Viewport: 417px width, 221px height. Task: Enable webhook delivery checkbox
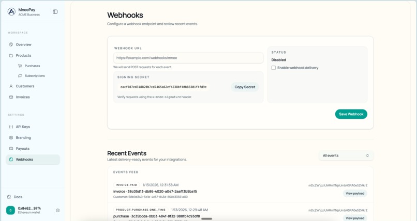pos(273,68)
